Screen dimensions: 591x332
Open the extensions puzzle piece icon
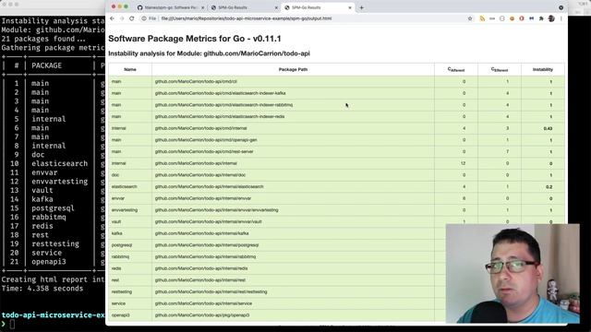[x=541, y=18]
